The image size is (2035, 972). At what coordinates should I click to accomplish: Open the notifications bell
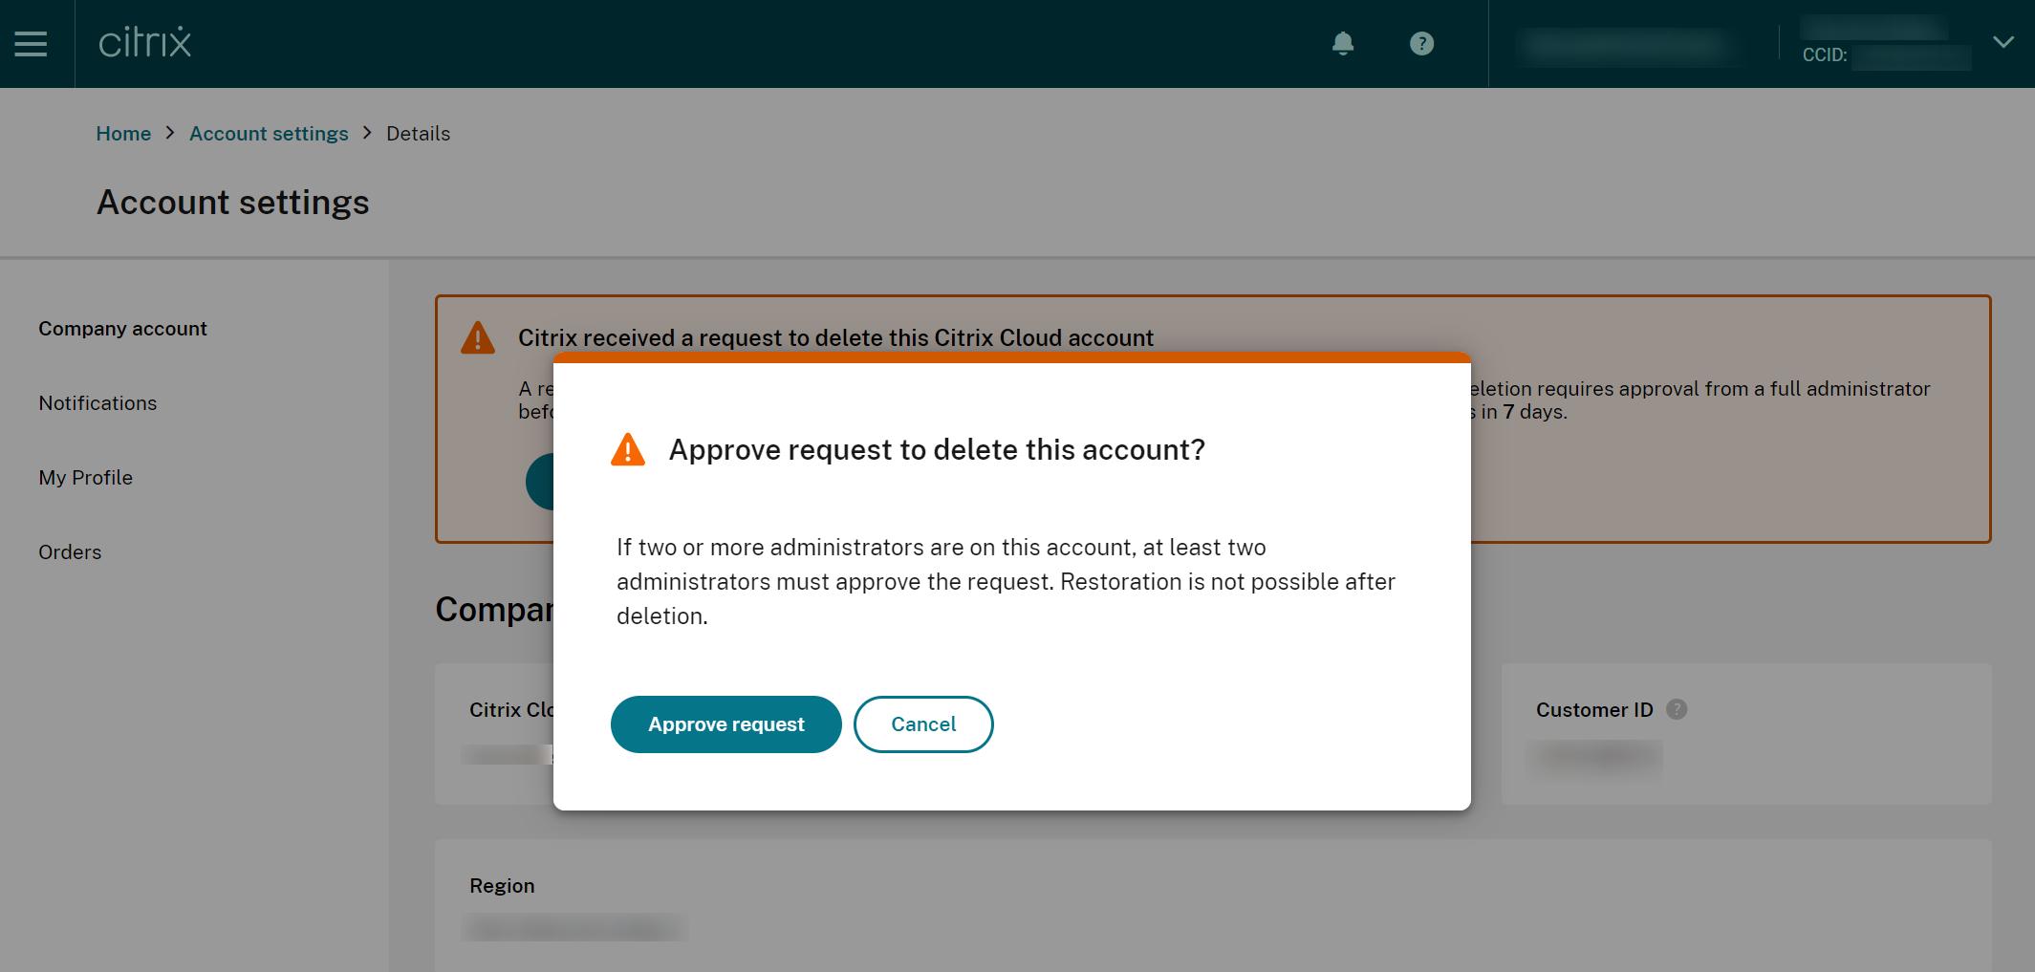pos(1343,43)
